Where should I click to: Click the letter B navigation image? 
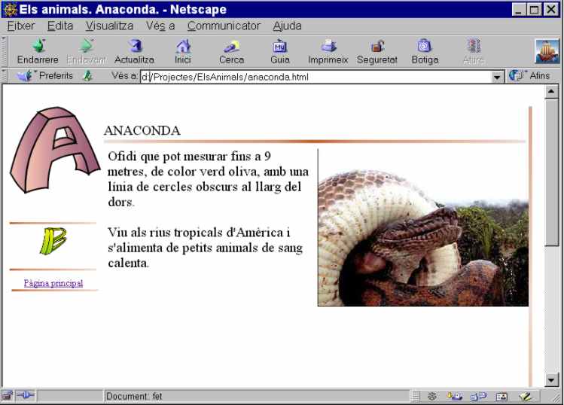[x=53, y=241]
